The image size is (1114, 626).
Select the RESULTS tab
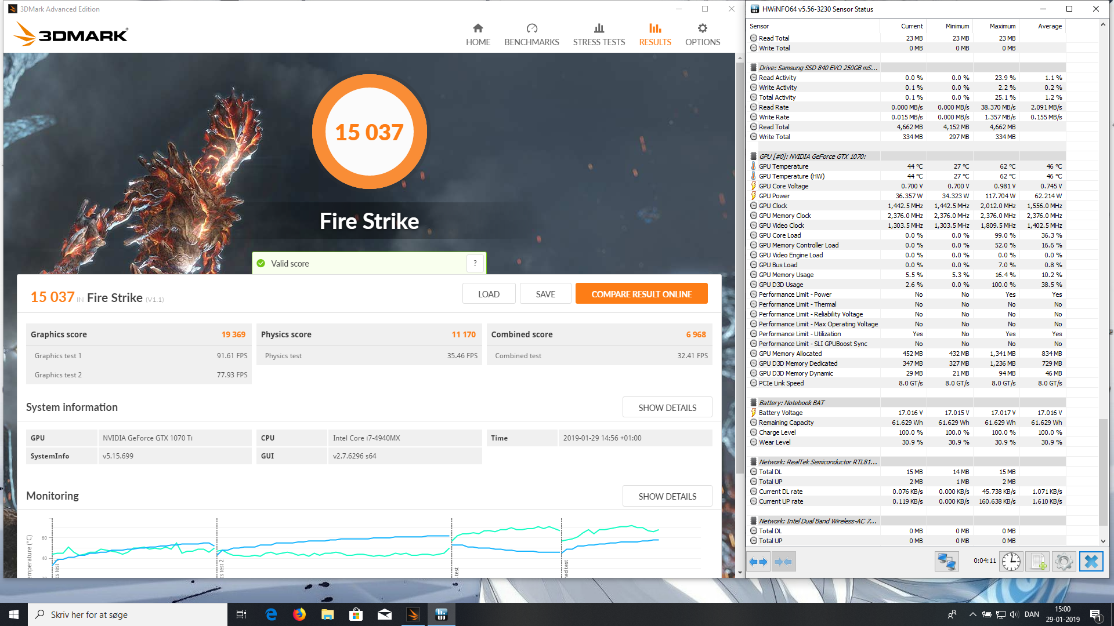655,35
